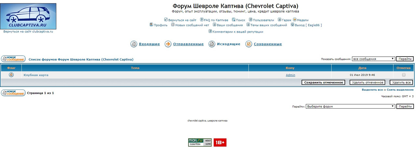Click the FAQ question-mark icon
This screenshot has height=149, width=416.
[201, 20]
